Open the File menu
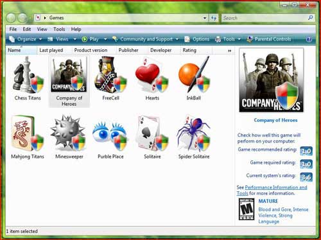321x240 pixels. (x=13, y=29)
